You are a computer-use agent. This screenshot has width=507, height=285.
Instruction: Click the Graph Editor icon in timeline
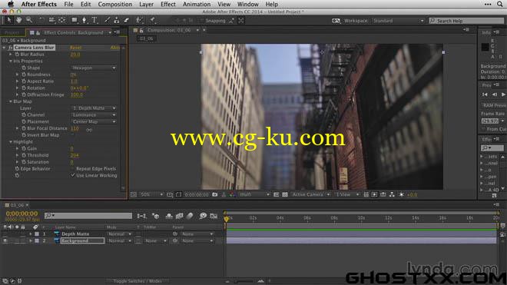click(x=214, y=216)
